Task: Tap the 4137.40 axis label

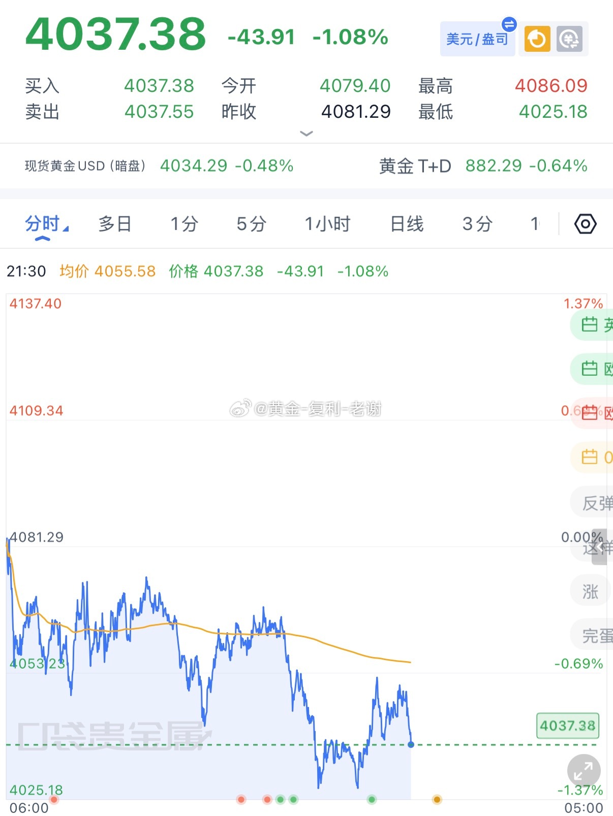Action: pyautogui.click(x=36, y=304)
